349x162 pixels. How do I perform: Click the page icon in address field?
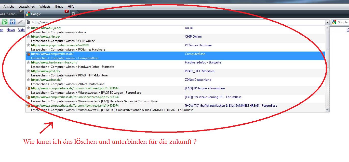[x=28, y=22]
